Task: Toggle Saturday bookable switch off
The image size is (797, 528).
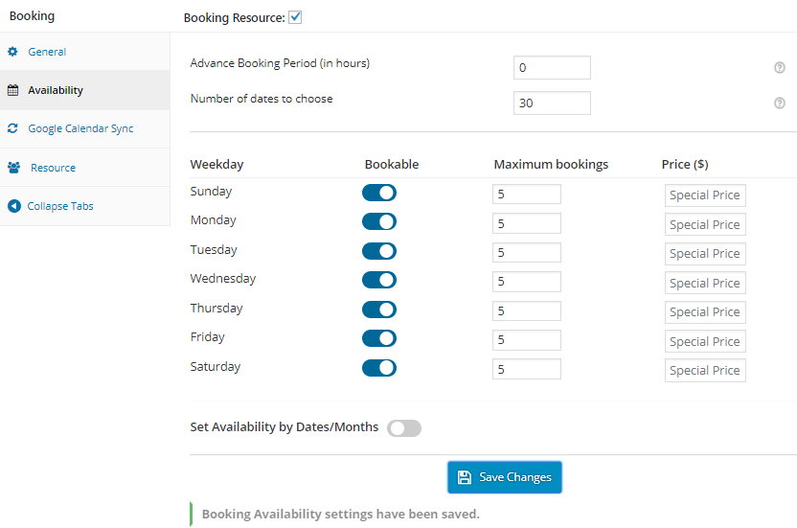Action: click(379, 368)
